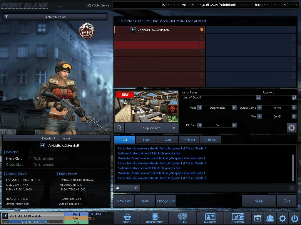Click the Invite button
The image size is (301, 225).
point(145,201)
